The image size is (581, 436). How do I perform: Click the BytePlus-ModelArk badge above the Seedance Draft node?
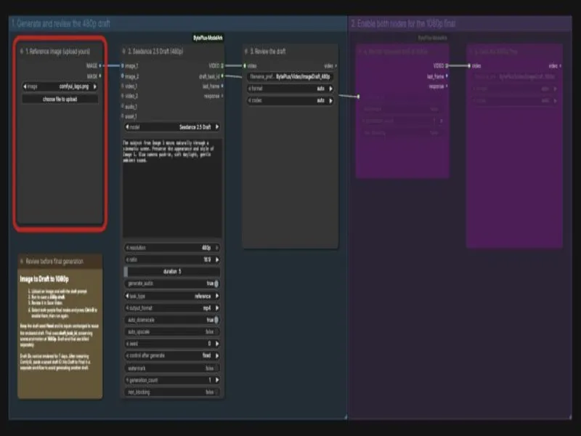[208, 38]
